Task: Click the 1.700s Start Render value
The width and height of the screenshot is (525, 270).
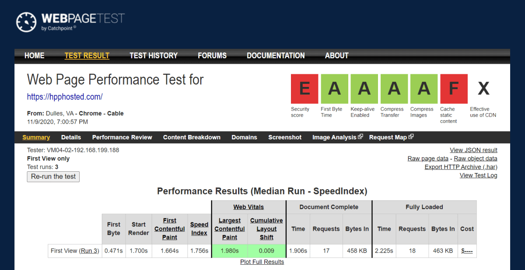Action: (138, 251)
